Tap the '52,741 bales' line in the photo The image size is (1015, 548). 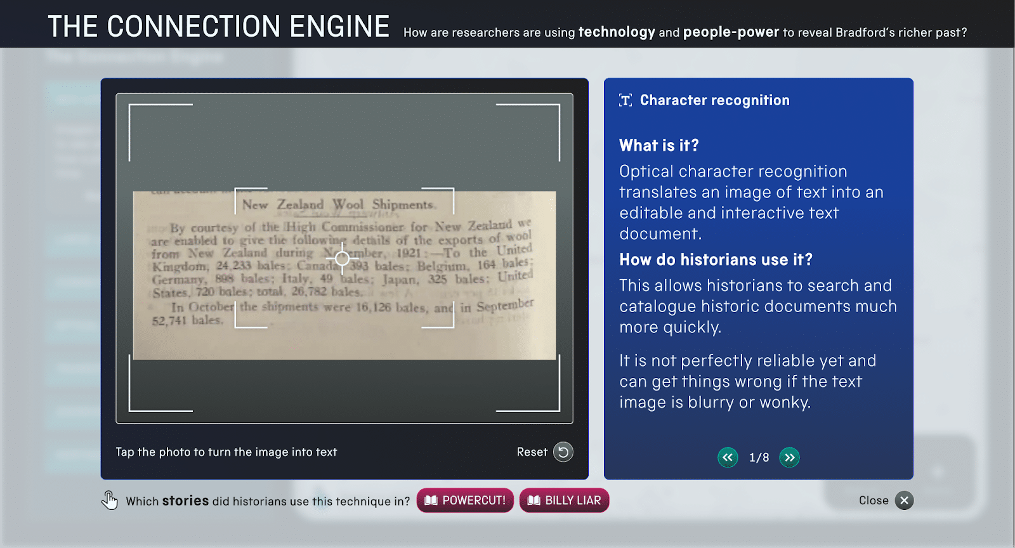tap(188, 320)
